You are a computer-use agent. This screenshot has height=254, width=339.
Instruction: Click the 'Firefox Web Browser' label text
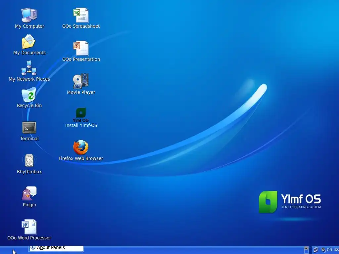click(81, 158)
